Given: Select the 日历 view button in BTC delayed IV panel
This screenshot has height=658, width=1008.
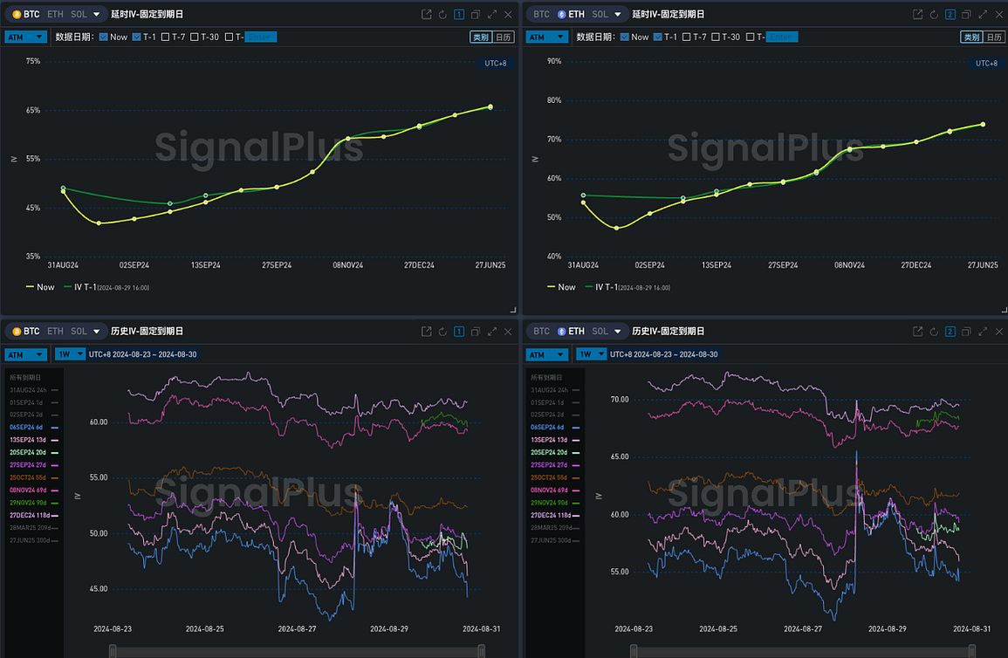Looking at the screenshot, I should (504, 37).
